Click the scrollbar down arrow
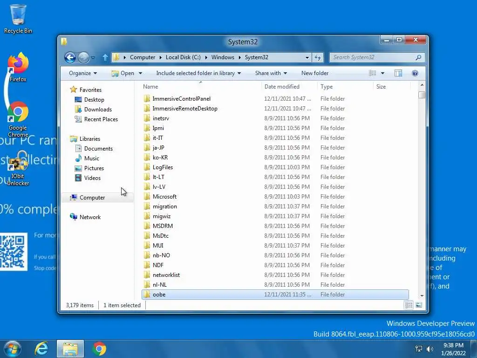Screen dimensions: 477x358 point(422,296)
